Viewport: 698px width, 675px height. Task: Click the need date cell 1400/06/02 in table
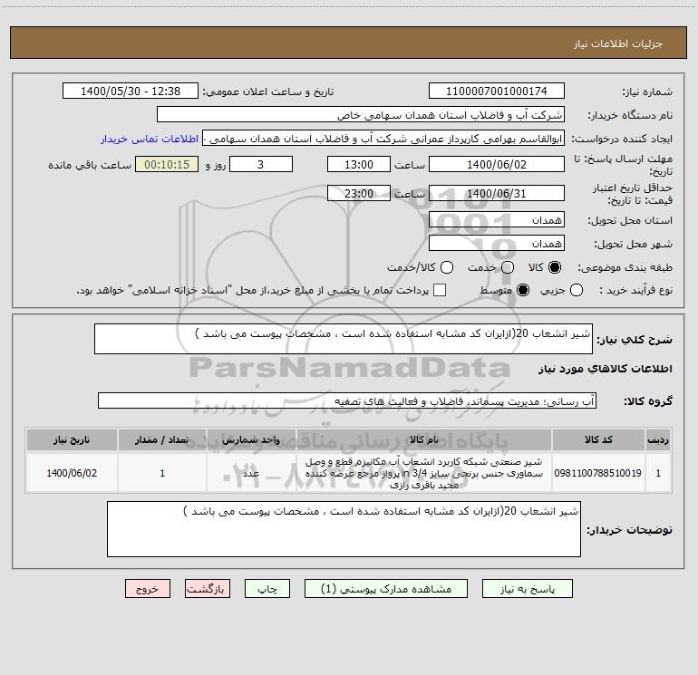(x=72, y=473)
